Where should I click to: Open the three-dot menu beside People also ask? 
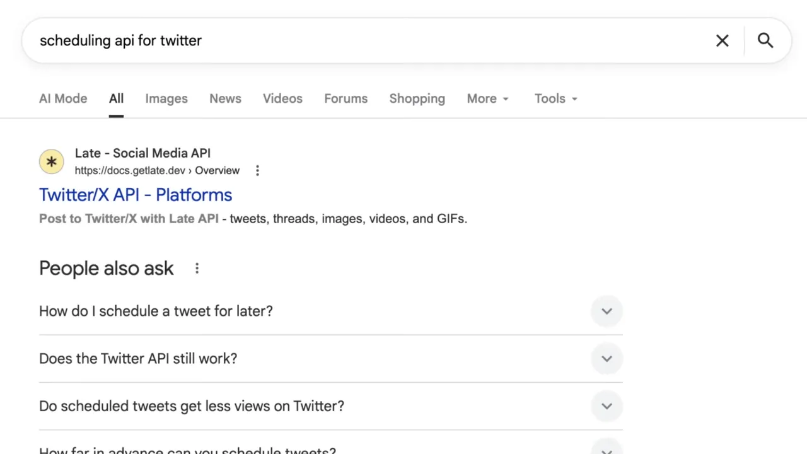197,269
